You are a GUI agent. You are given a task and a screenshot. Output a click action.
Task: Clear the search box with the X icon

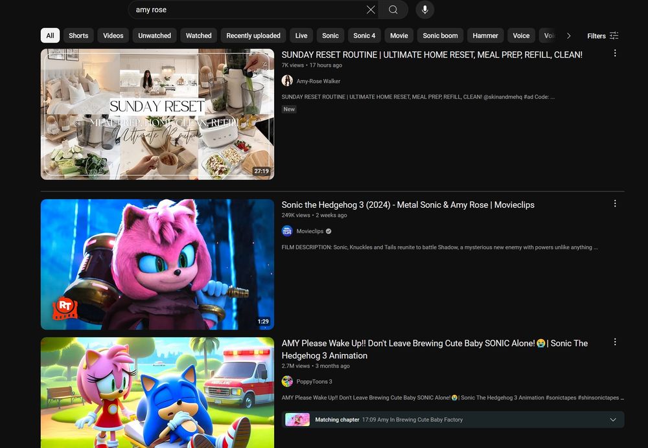tap(371, 10)
